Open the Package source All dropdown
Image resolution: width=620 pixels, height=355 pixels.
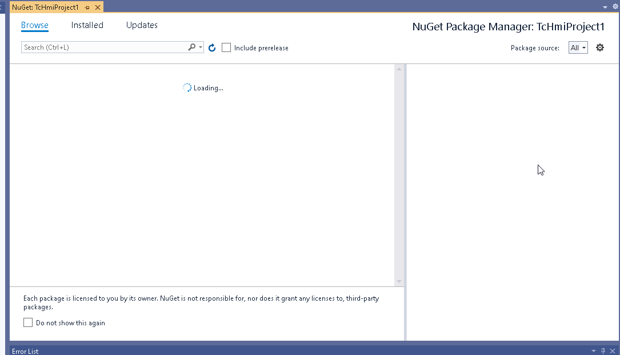click(578, 47)
